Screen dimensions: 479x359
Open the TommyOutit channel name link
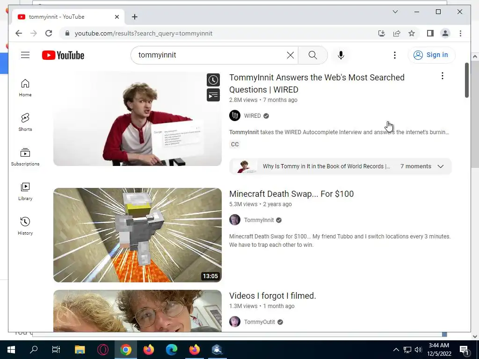(x=259, y=322)
